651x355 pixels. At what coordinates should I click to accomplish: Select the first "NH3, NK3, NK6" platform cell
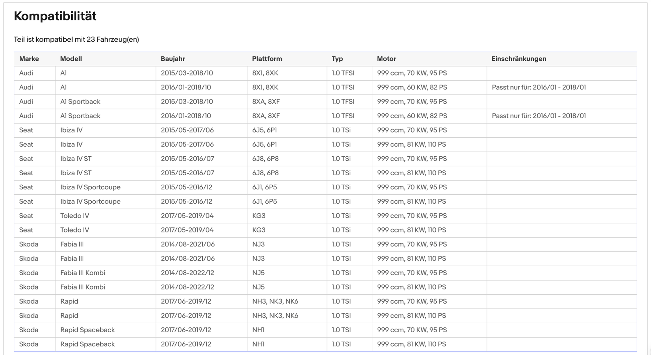coord(275,301)
